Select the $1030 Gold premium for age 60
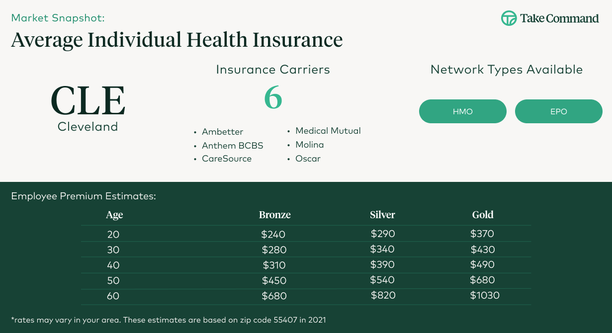This screenshot has height=333, width=612. 484,296
